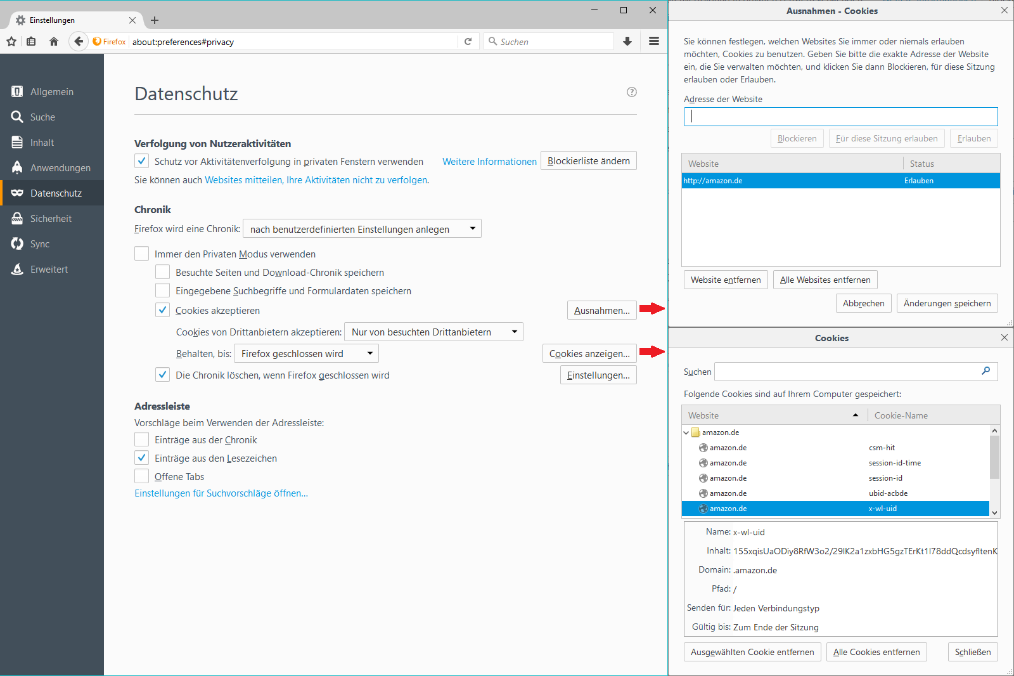1014x676 pixels.
Task: Go to the Firefox home page
Action: coord(54,42)
